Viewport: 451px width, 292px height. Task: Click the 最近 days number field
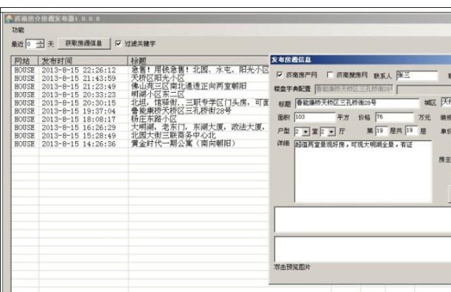point(31,44)
